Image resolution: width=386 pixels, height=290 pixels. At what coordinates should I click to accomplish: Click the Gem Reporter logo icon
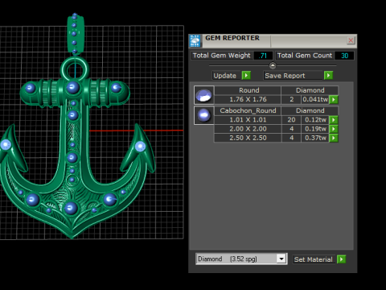(195, 41)
